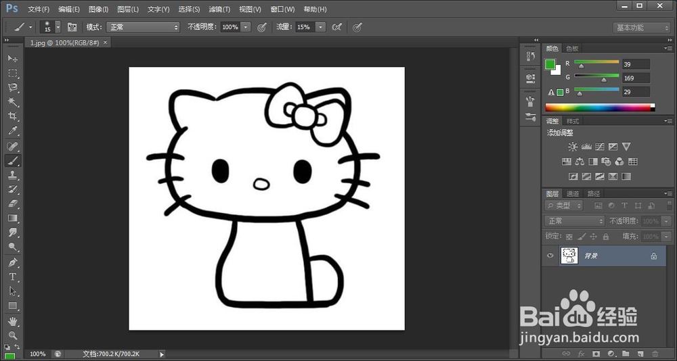
Task: Toggle lock transparent pixels
Action: pyautogui.click(x=569, y=237)
